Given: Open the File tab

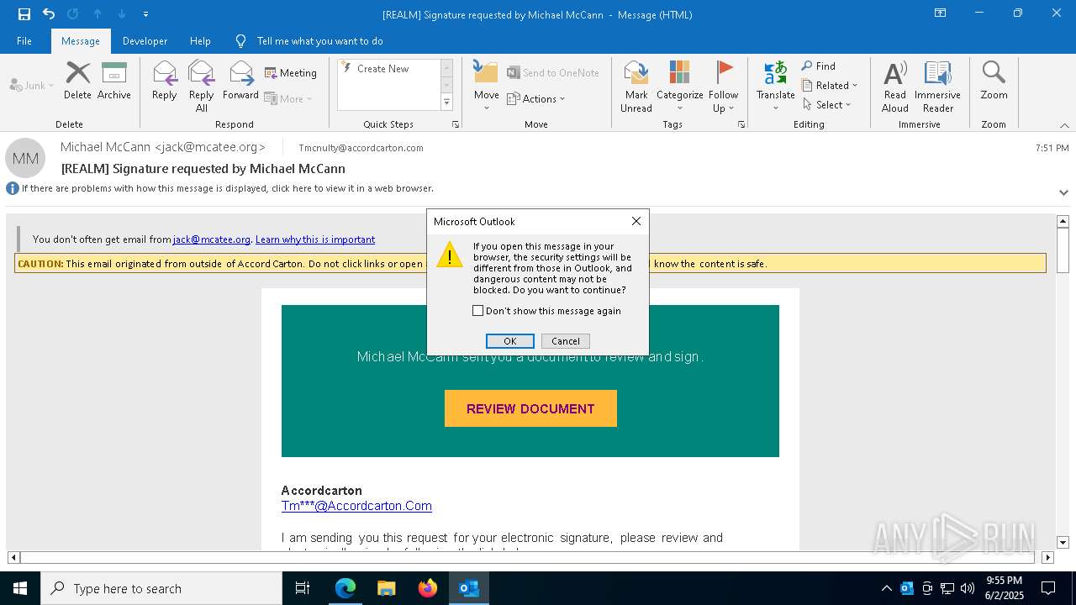Looking at the screenshot, I should pyautogui.click(x=24, y=40).
